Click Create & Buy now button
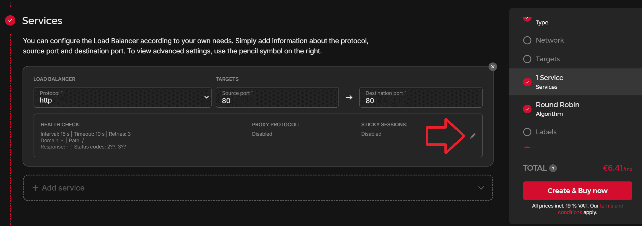 point(577,191)
